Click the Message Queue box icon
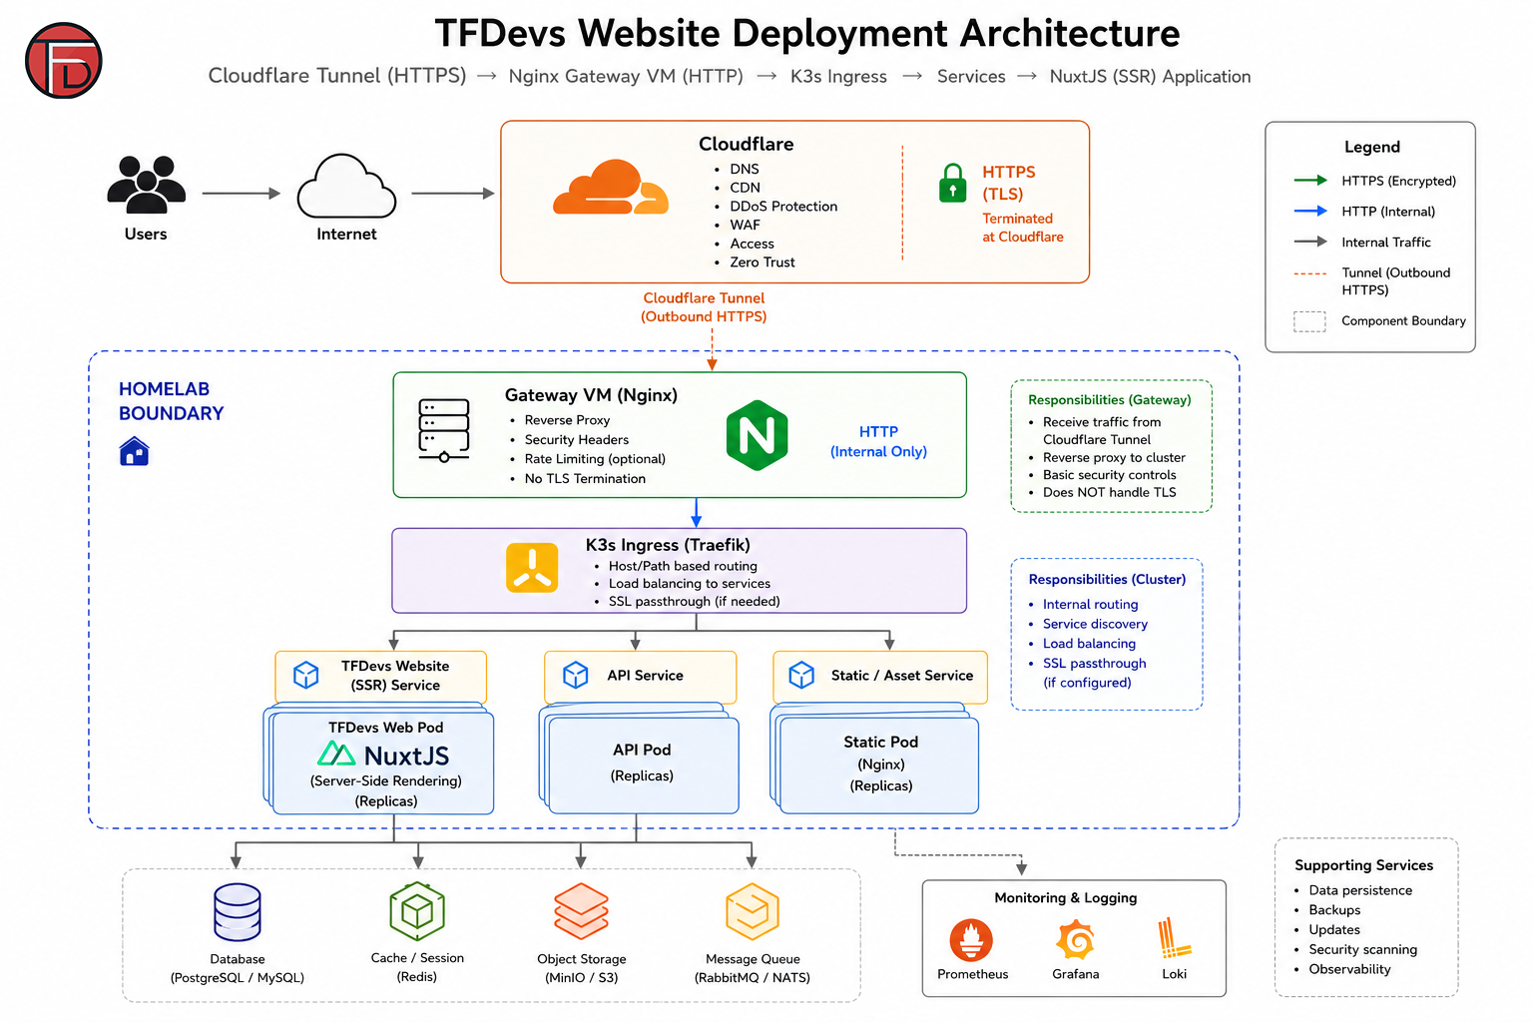Screen dimensions: 1533x1022 coord(752,910)
